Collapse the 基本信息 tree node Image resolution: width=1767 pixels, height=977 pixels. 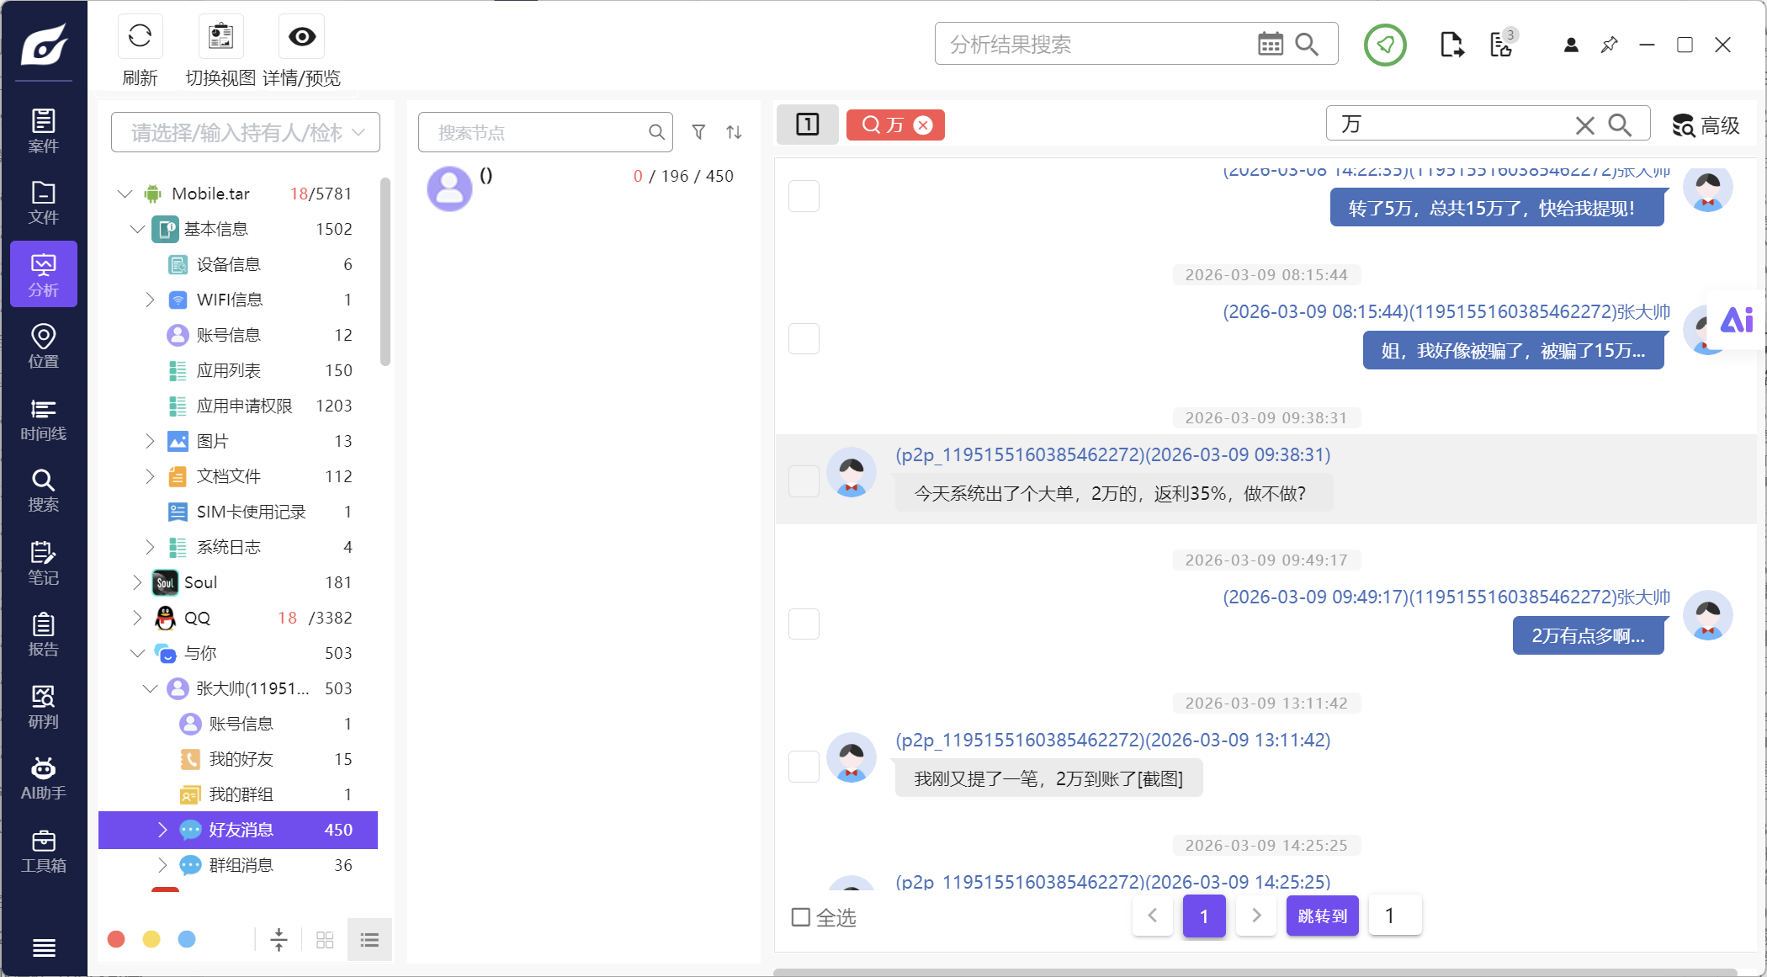coord(137,229)
